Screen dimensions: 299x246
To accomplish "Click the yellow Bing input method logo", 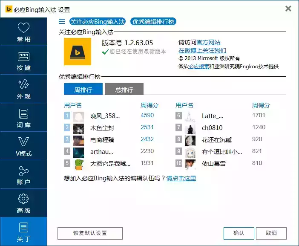I will [x=78, y=52].
